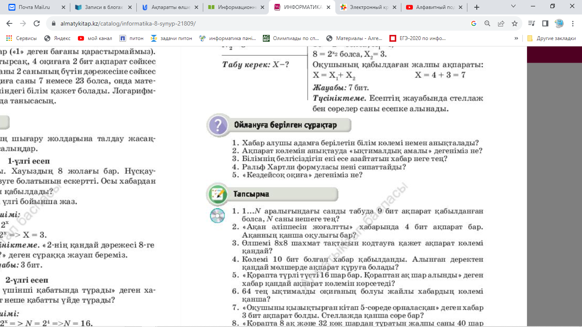The height and width of the screenshot is (327, 582).
Task: Expand hidden bookmarks with the chevron
Action: (x=516, y=38)
